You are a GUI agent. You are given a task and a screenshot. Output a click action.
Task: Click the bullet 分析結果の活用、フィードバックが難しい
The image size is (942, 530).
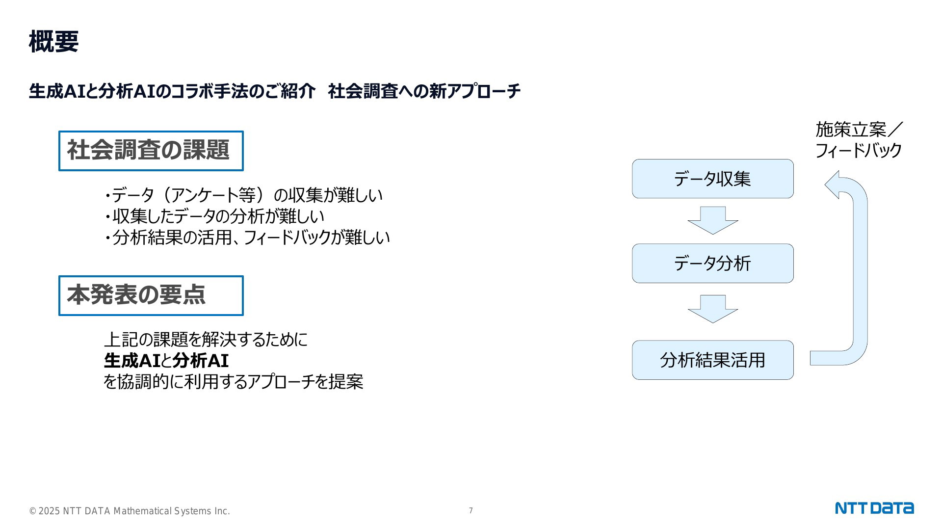point(246,238)
